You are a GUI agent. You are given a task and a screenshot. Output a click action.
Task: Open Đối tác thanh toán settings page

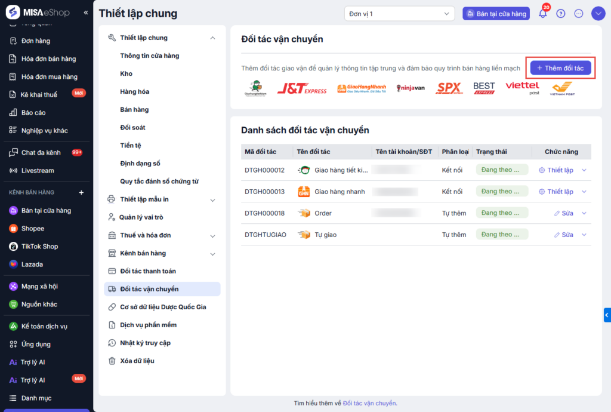pyautogui.click(x=148, y=271)
